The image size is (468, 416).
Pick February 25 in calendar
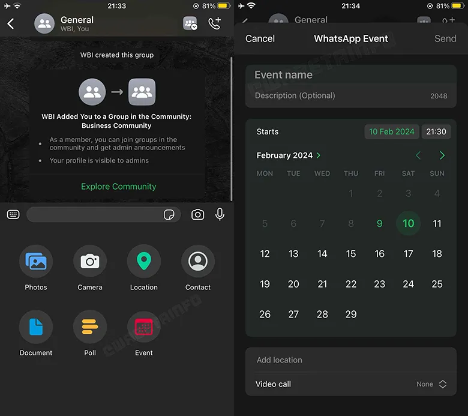437,284
